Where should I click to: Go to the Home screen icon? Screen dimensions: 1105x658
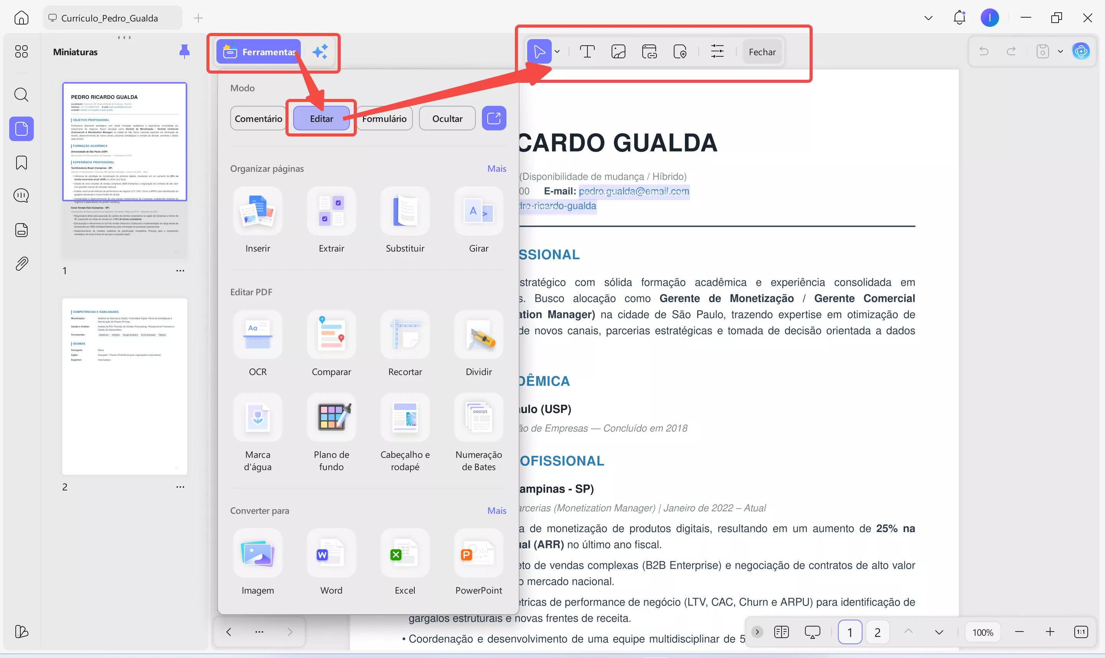tap(21, 18)
